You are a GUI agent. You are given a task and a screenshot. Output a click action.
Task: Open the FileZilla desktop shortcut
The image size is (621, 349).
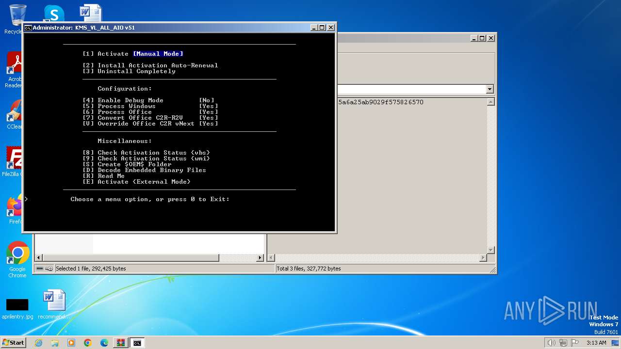[15, 161]
